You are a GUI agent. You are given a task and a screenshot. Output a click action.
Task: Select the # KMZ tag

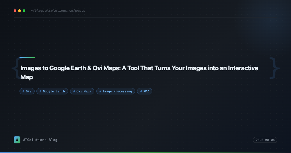[145, 91]
